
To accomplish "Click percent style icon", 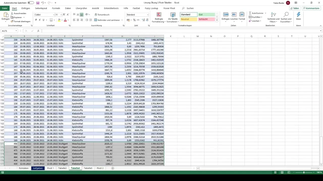I will tap(134, 20).
